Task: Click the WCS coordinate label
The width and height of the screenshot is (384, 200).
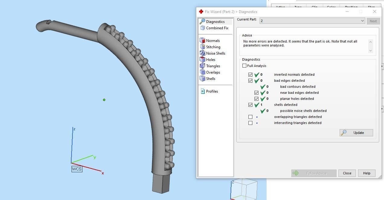Action: tap(77, 169)
